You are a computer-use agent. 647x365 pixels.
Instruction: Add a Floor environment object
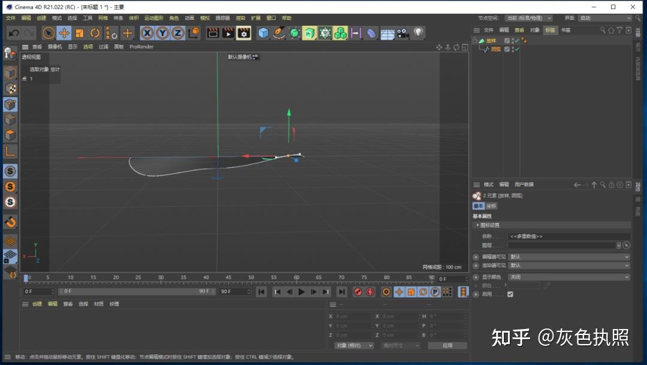pyautogui.click(x=387, y=34)
